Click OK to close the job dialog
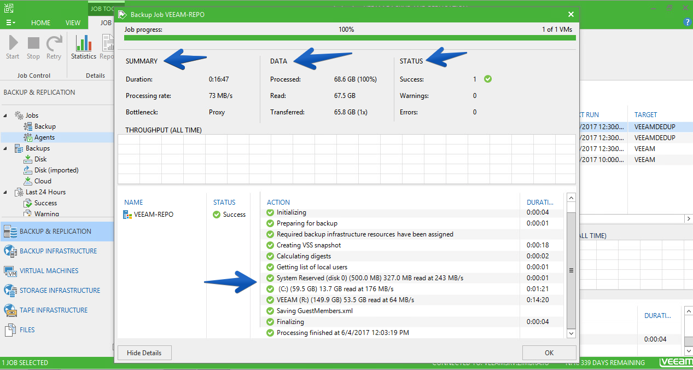This screenshot has height=370, width=693. pyautogui.click(x=549, y=353)
